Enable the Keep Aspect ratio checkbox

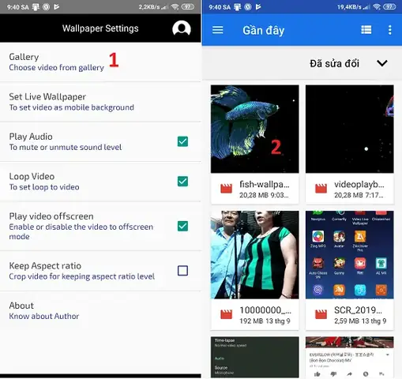point(182,271)
